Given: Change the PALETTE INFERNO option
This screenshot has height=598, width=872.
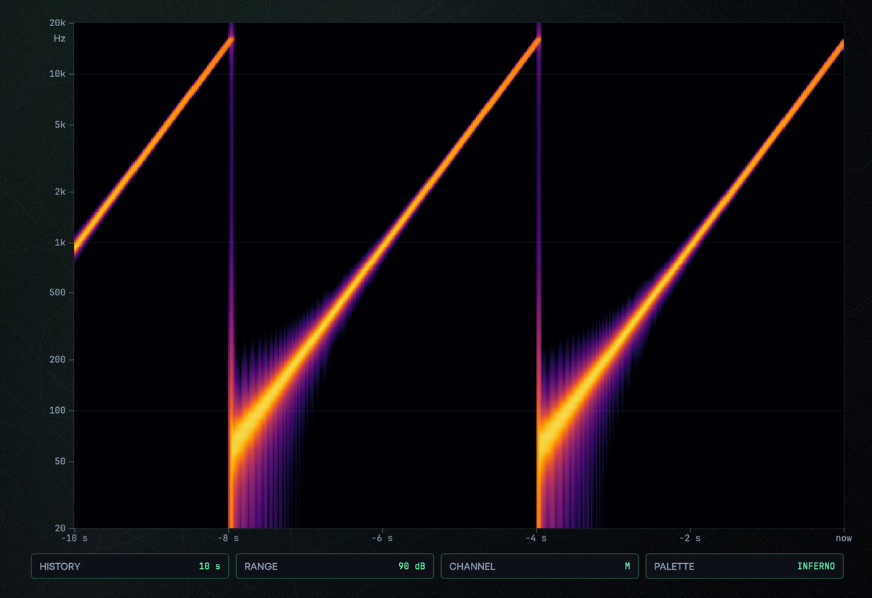Looking at the screenshot, I should tap(745, 566).
